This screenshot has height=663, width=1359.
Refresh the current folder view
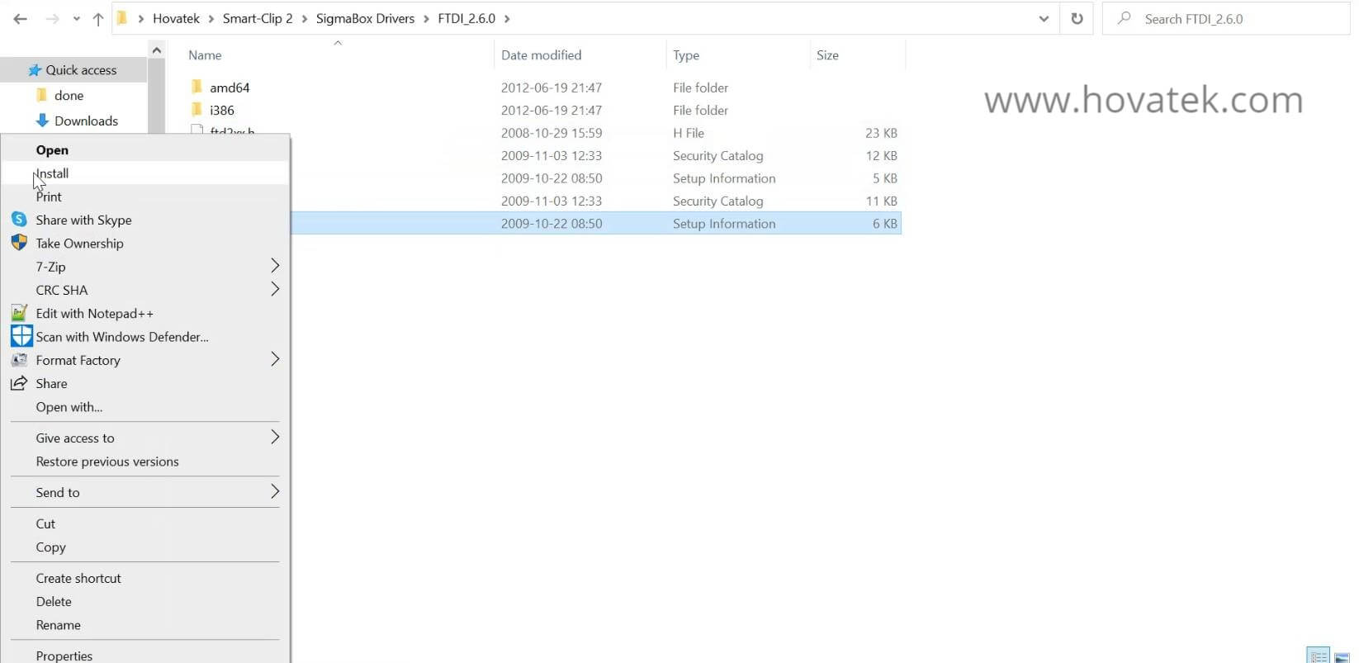click(1077, 18)
